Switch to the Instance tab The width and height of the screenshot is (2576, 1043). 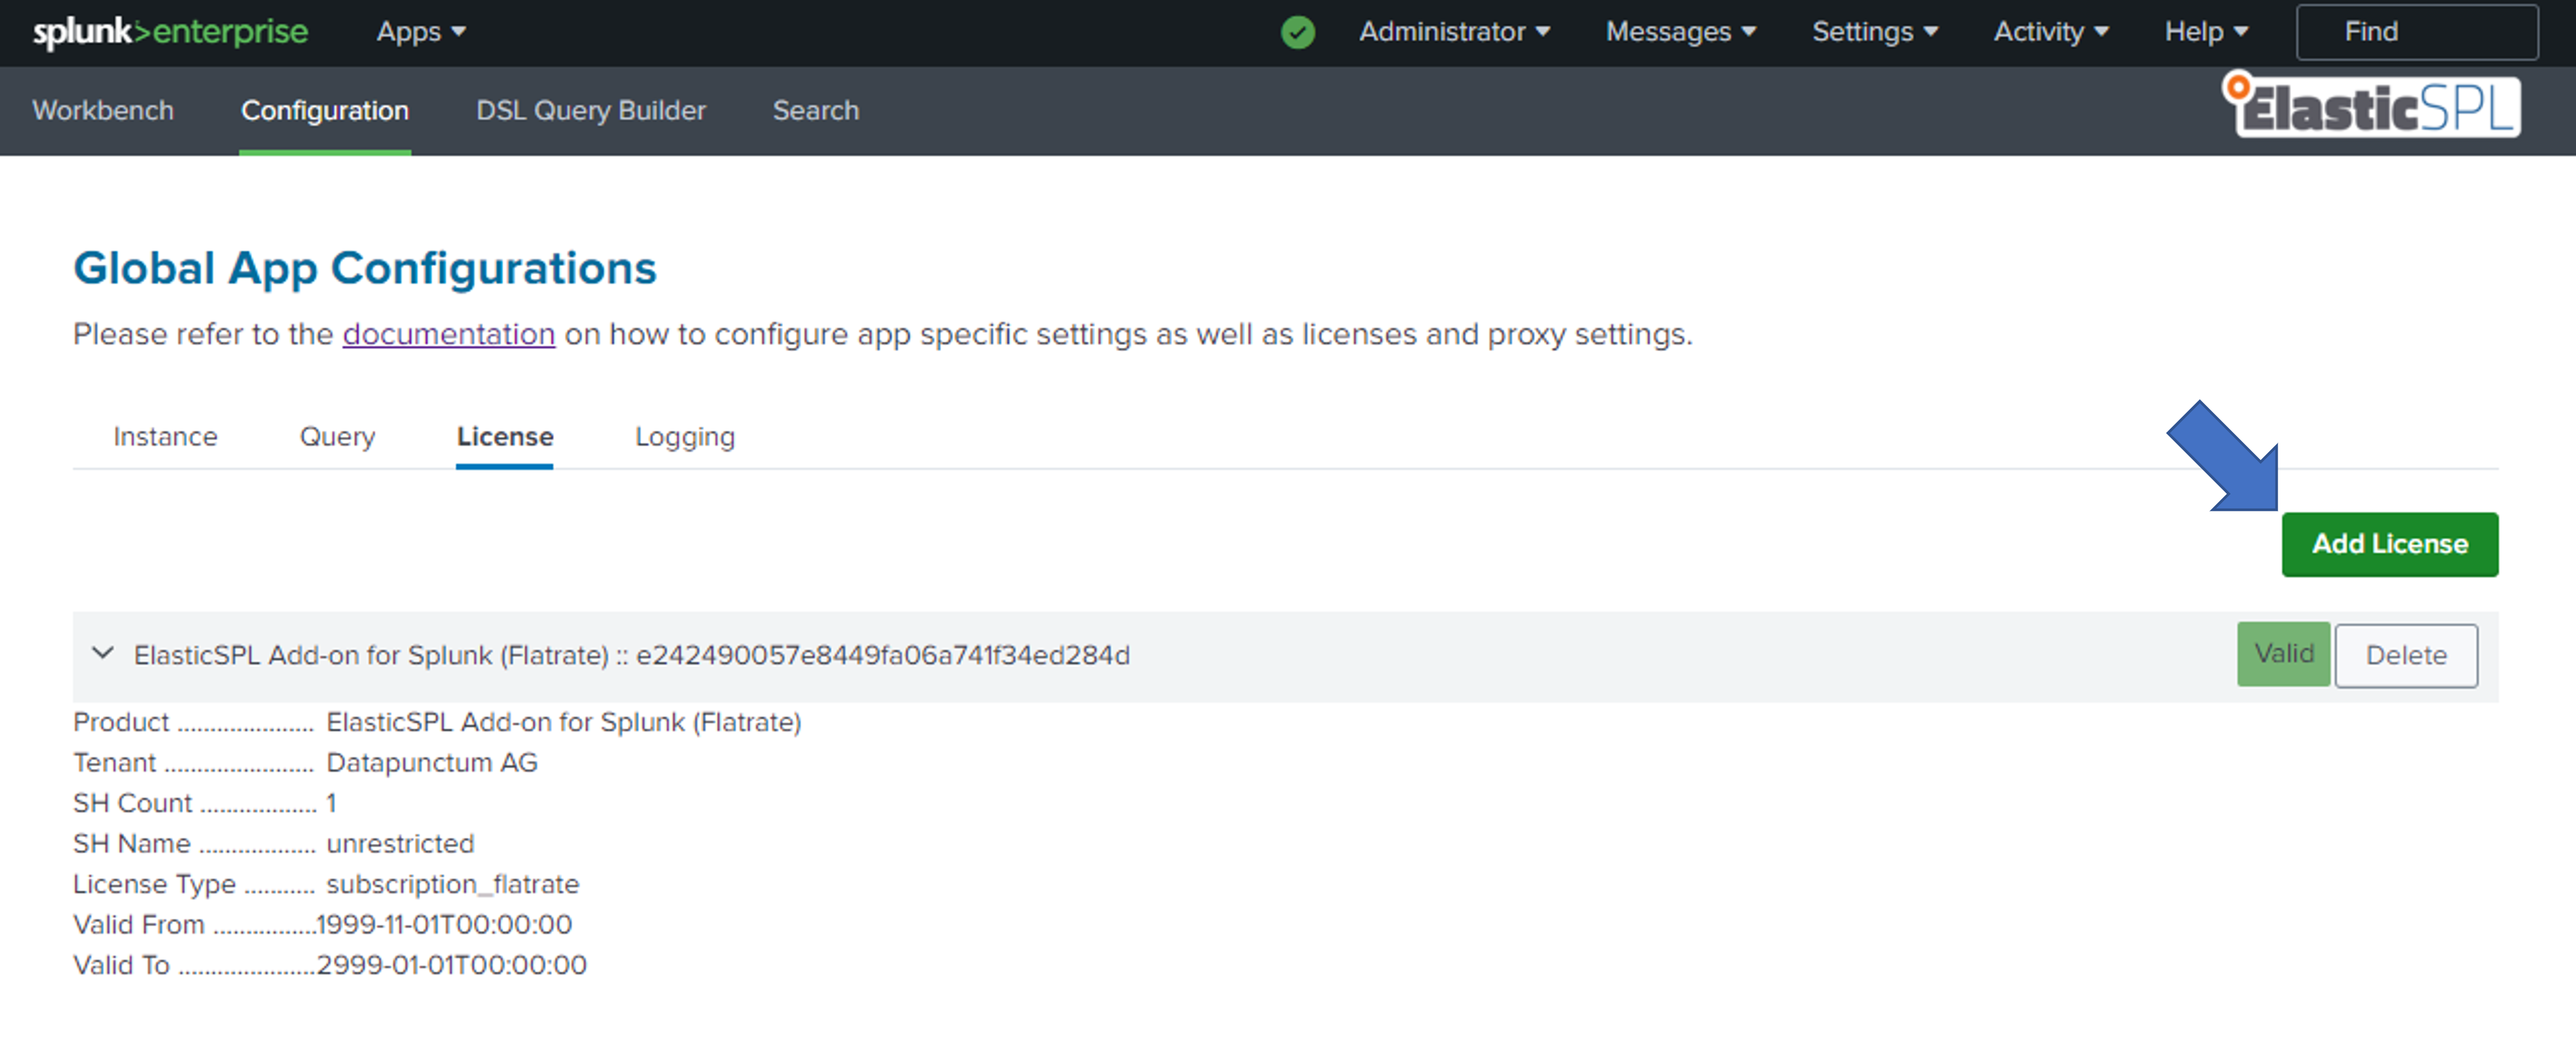click(165, 437)
